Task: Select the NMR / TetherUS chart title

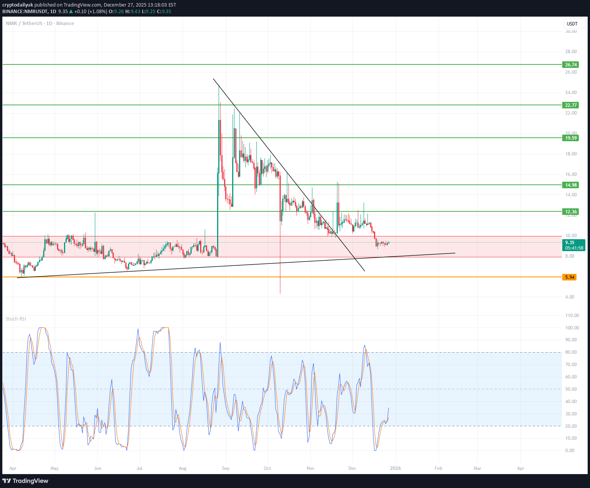Action: [x=23, y=24]
